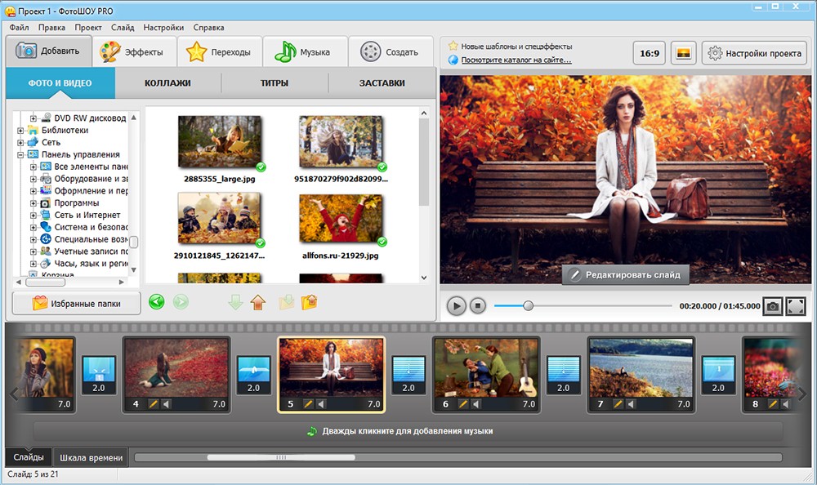Follow the Посмотрите каталог на сайте link
The height and width of the screenshot is (485, 817).
pyautogui.click(x=516, y=60)
